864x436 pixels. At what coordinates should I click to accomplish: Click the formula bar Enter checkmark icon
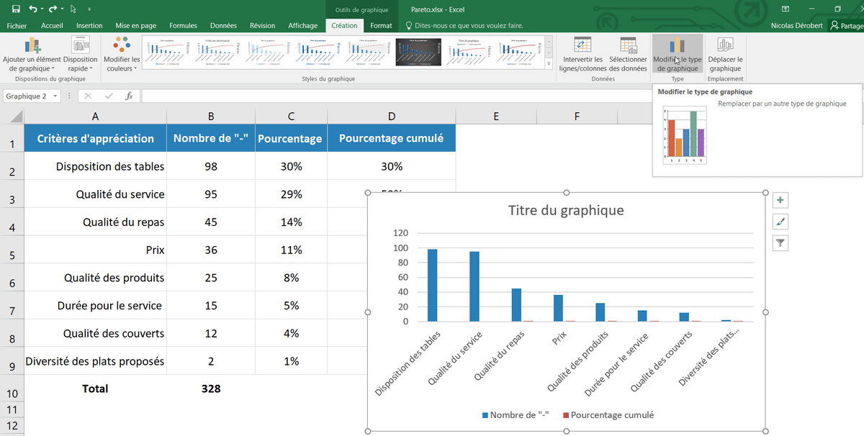click(109, 96)
